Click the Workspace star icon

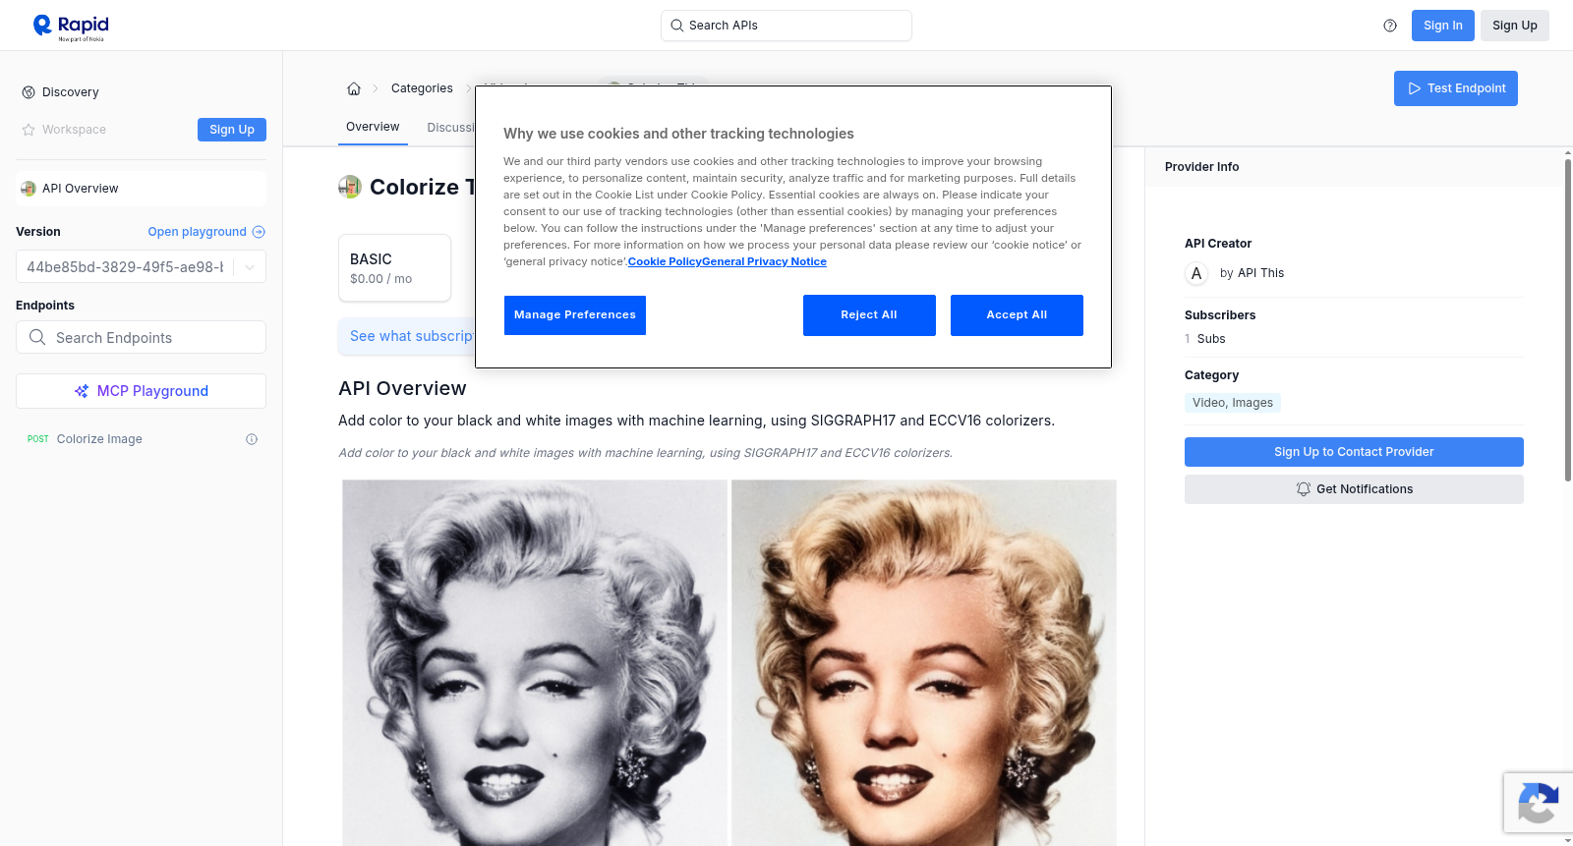pos(29,130)
